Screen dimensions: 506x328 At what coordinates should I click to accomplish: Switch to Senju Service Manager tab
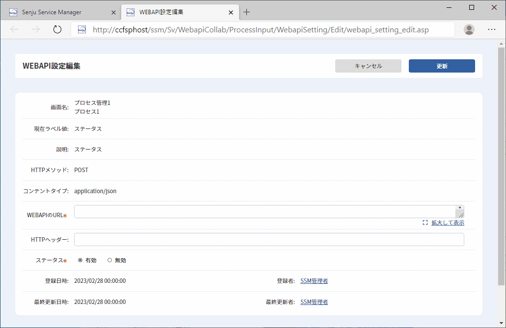pyautogui.click(x=61, y=12)
